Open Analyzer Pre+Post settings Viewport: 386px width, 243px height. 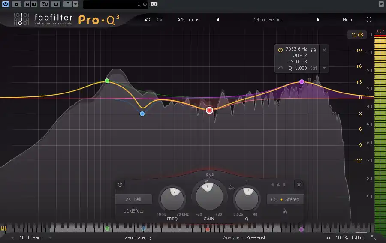[256, 237]
